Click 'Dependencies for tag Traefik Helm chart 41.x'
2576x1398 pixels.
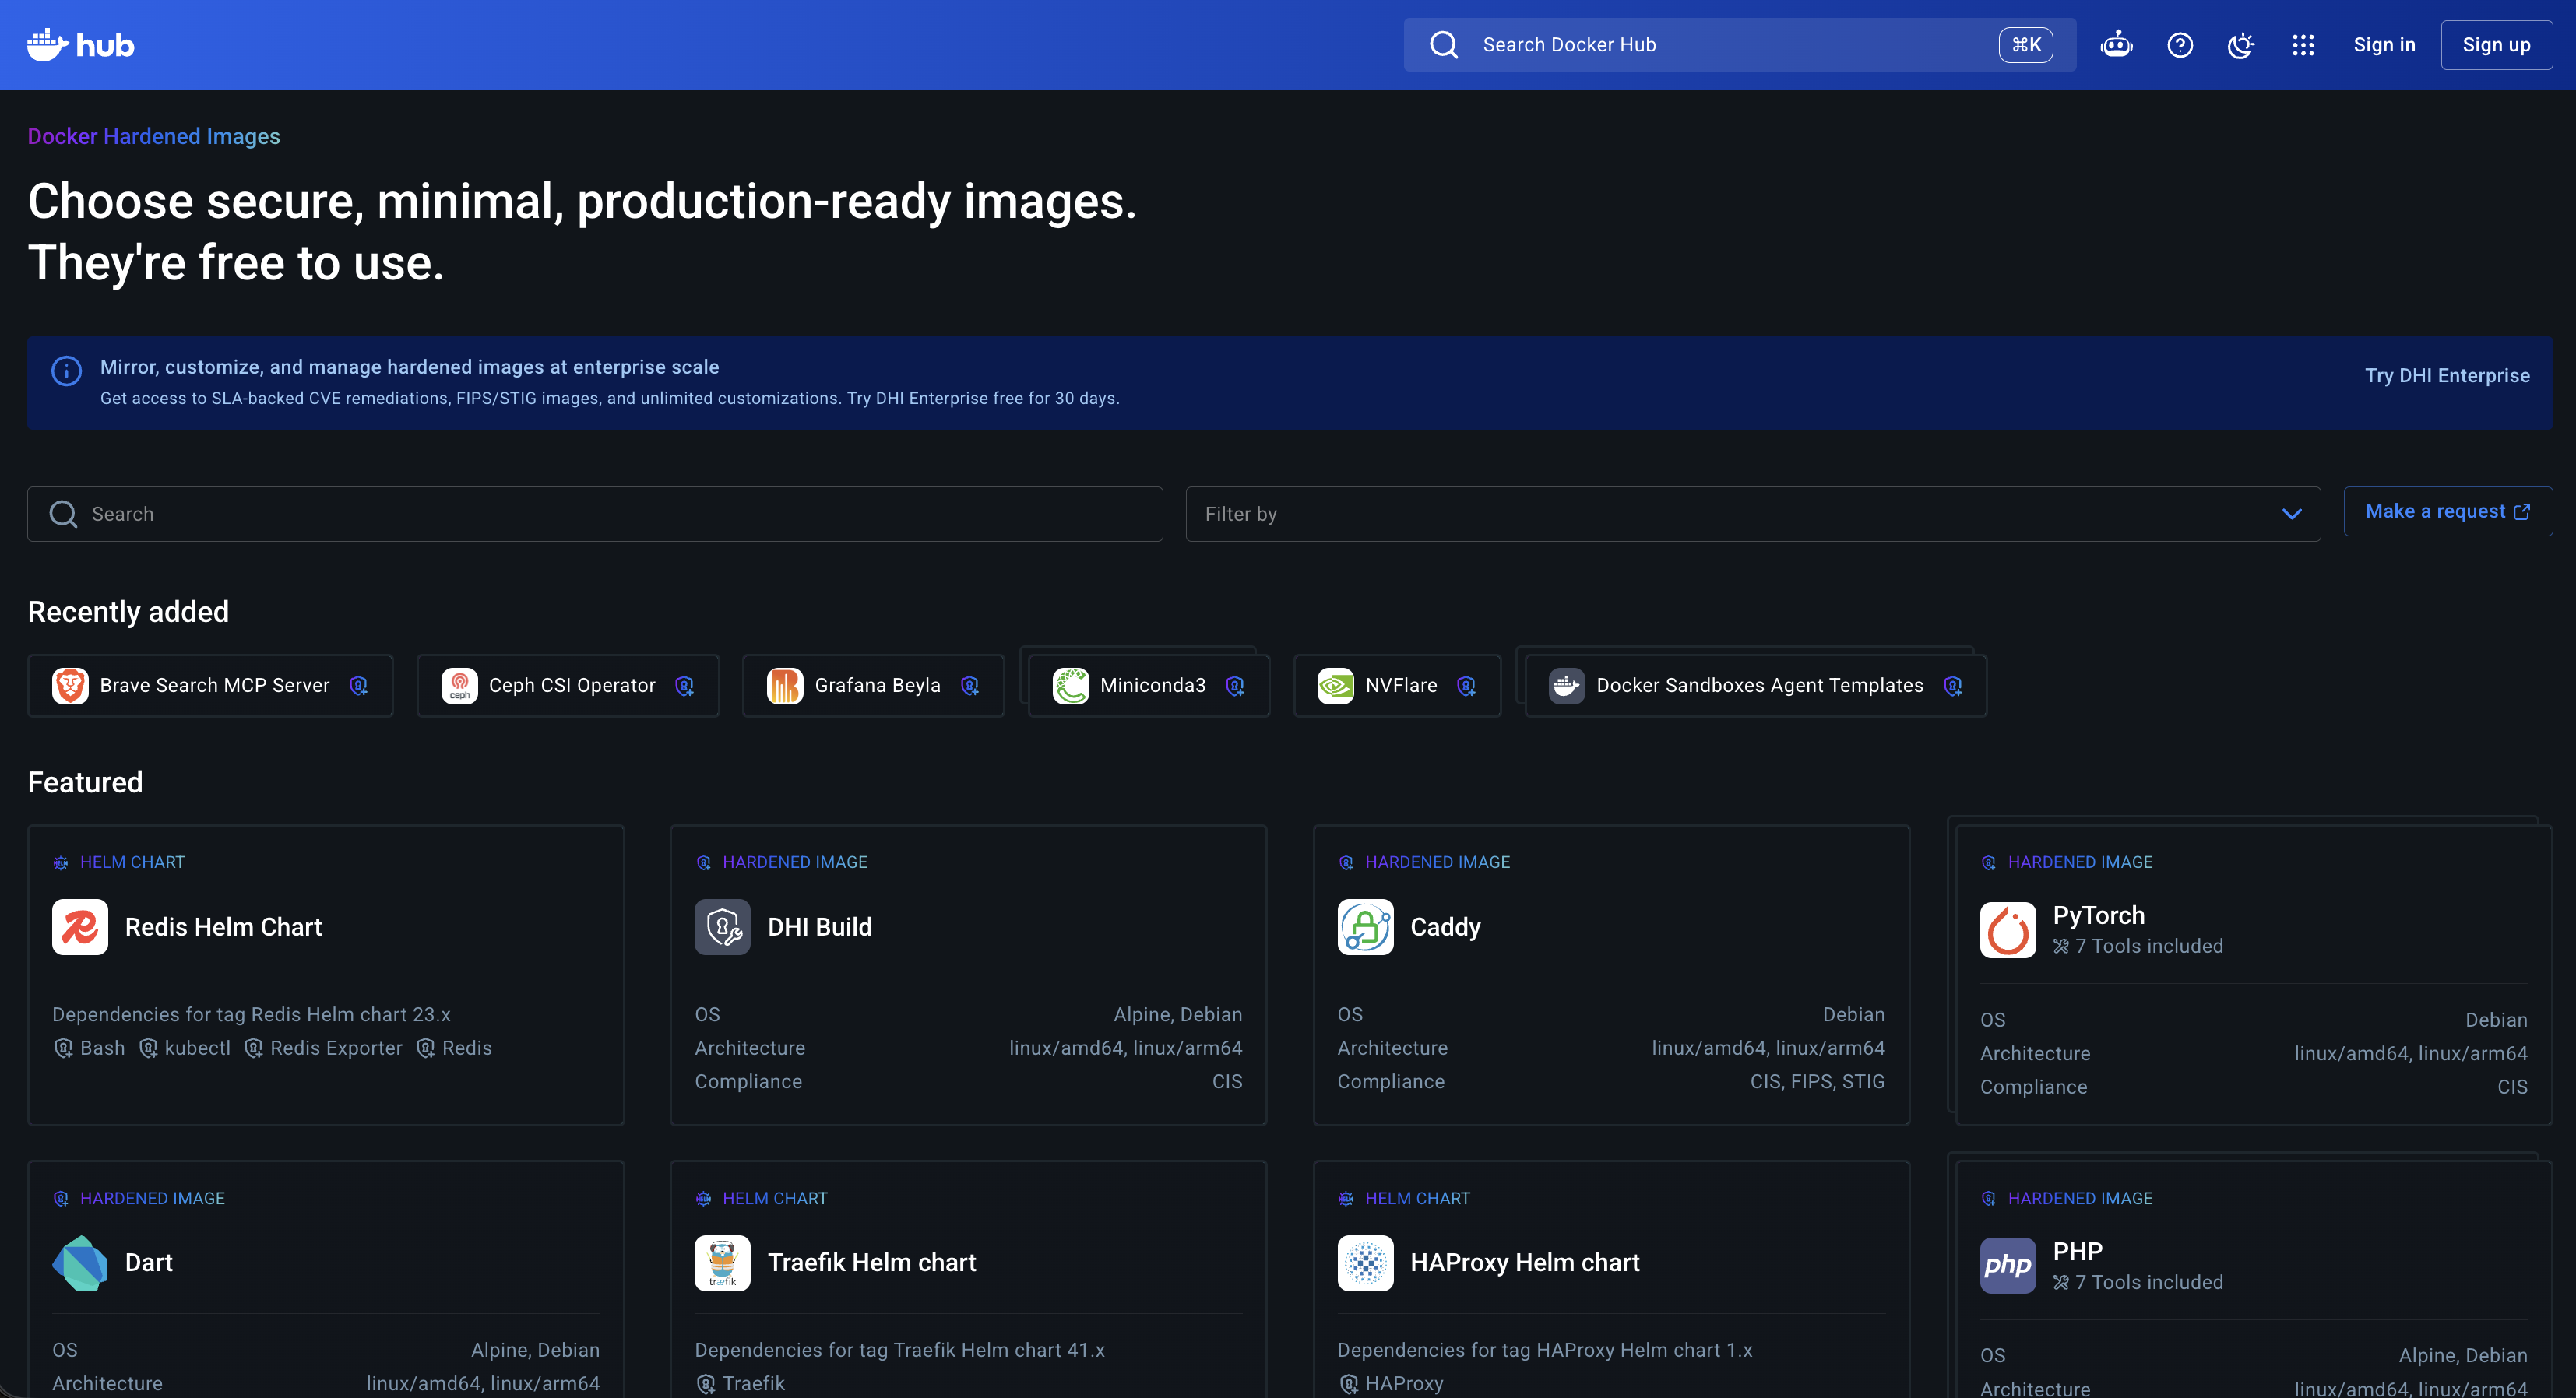point(900,1350)
